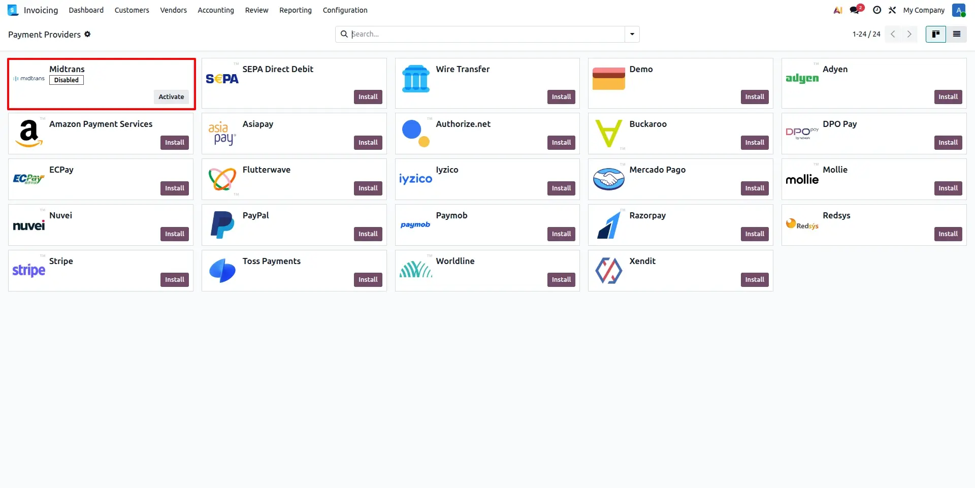Click the SEPA logo
Screen dimensions: 975x488
coord(222,79)
